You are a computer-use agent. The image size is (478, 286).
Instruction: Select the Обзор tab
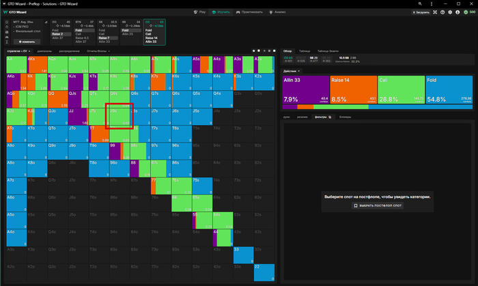coord(287,51)
